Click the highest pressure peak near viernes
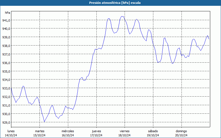The image size is (221, 138). point(122,17)
